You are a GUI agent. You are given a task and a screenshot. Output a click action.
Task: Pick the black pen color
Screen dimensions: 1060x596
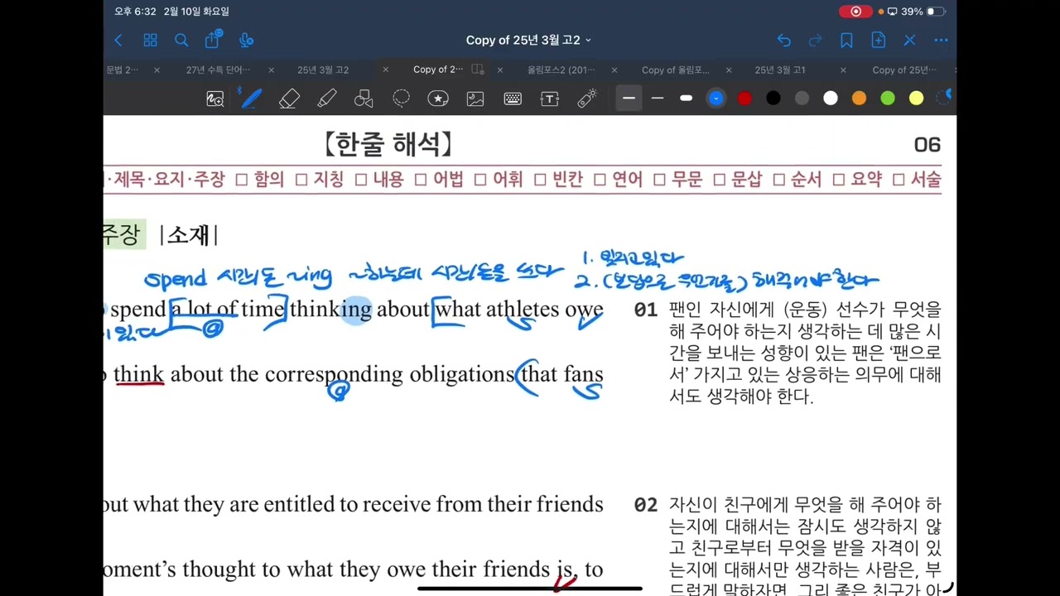[x=773, y=99]
